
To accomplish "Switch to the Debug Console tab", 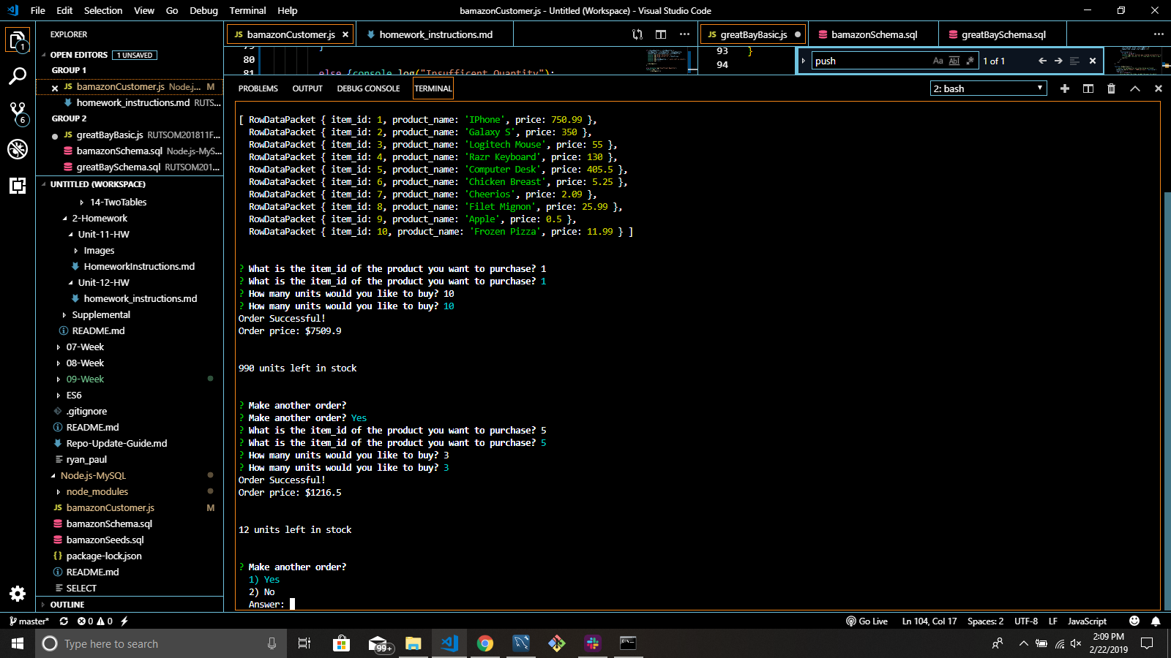I will [x=368, y=88].
